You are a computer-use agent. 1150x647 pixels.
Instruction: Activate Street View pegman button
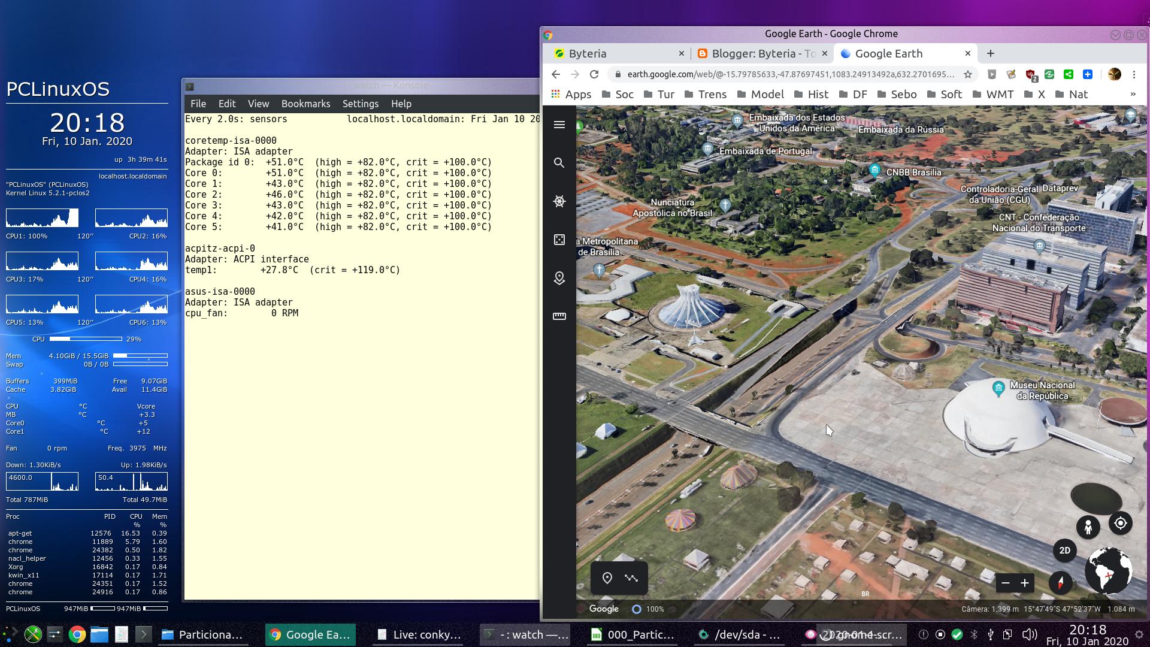pos(1088,527)
